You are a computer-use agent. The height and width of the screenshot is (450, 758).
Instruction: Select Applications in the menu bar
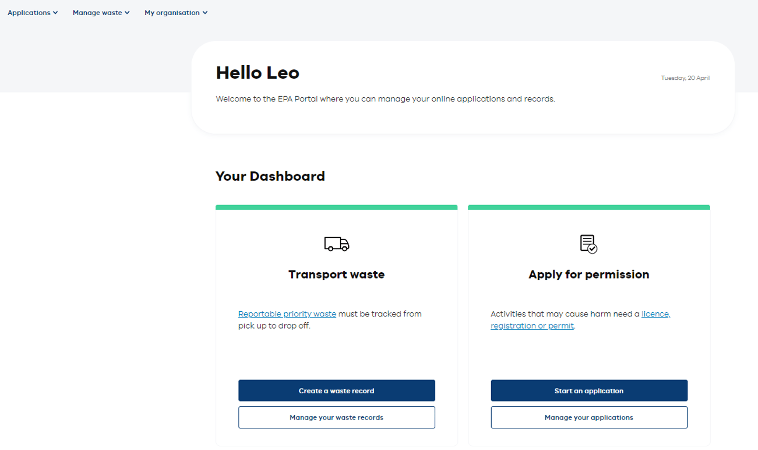[28, 13]
